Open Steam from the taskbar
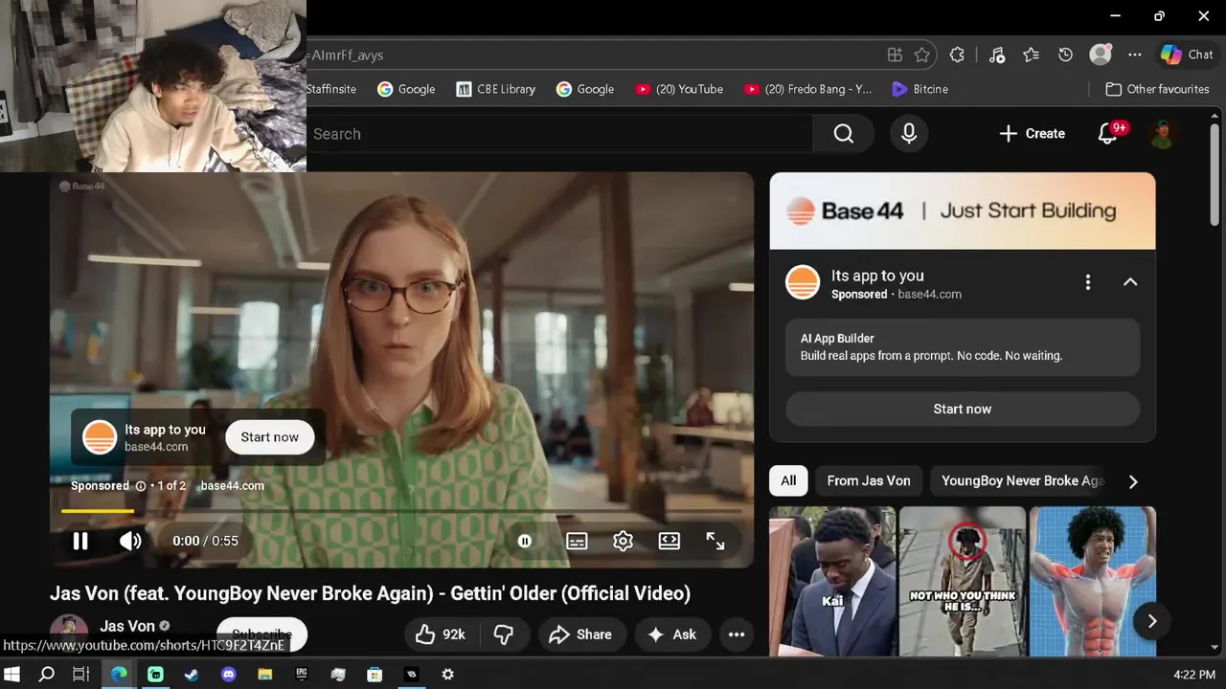The image size is (1226, 689). coord(192,675)
